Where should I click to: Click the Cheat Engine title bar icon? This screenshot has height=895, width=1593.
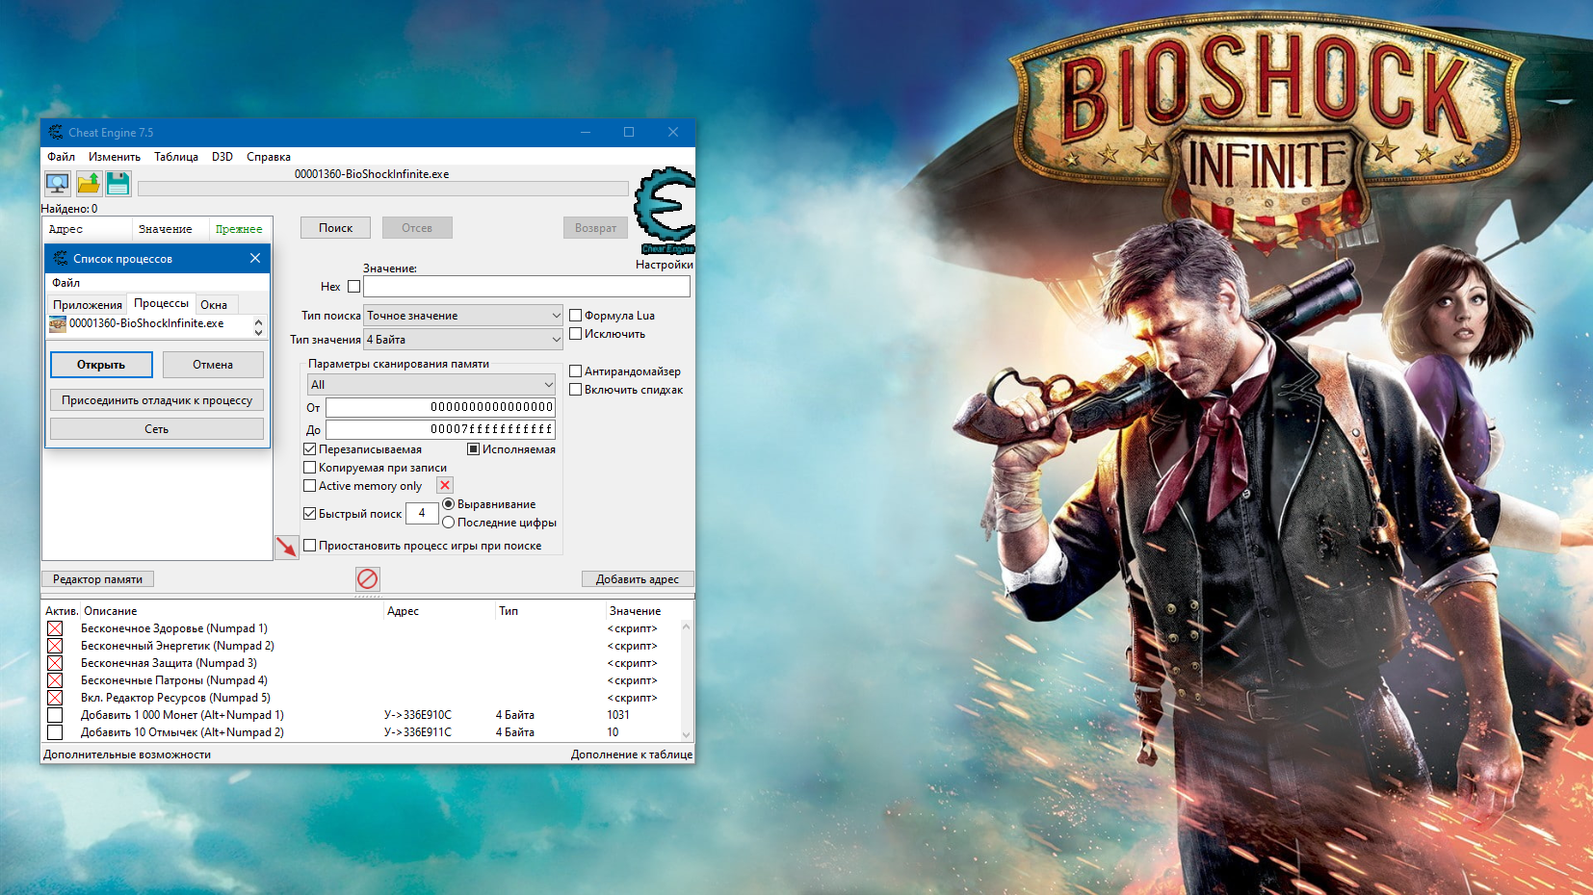coord(56,133)
